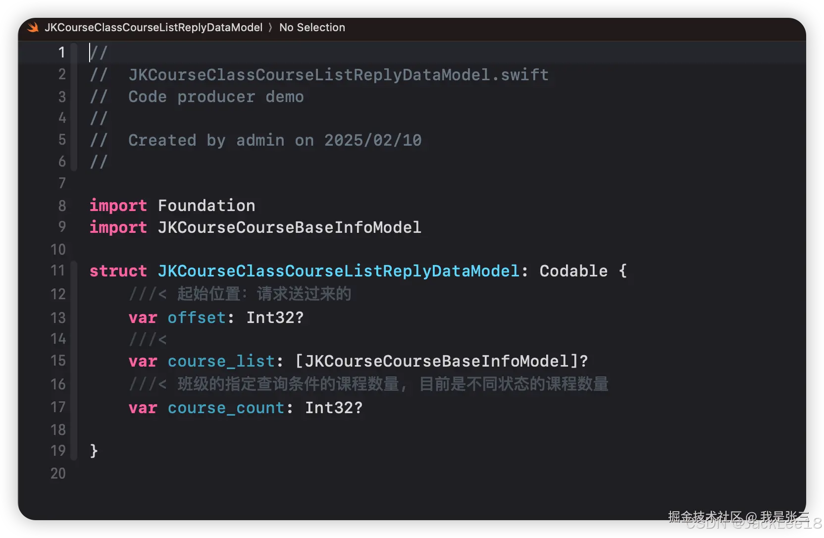This screenshot has width=824, height=538.
Task: Click the Int32? type on line 13
Action: [x=275, y=318]
